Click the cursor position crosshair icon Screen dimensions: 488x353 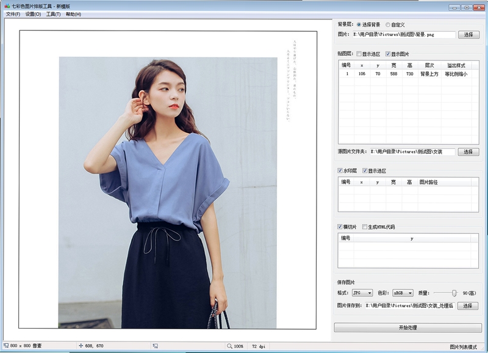(81, 346)
